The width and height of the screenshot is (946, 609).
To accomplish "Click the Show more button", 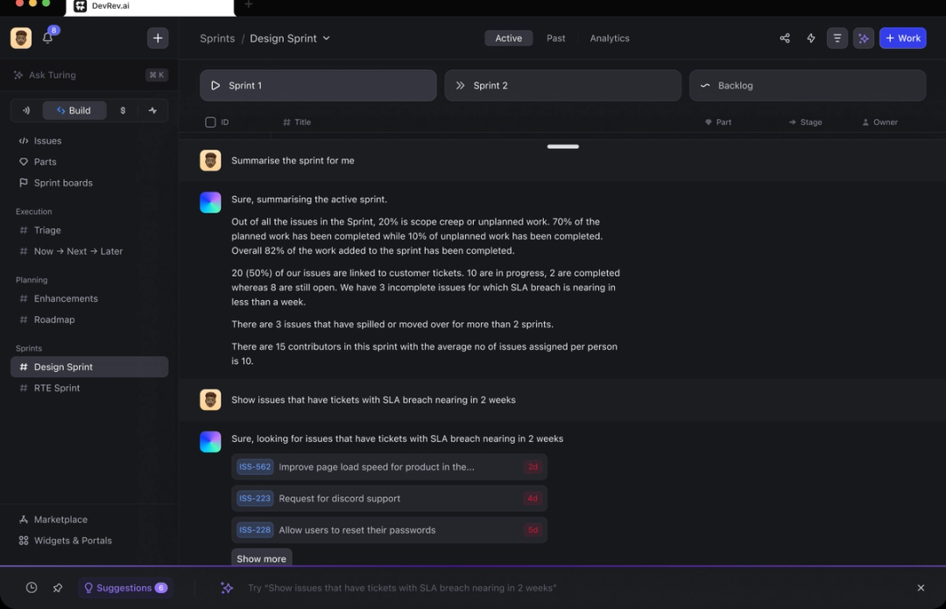I will point(261,557).
